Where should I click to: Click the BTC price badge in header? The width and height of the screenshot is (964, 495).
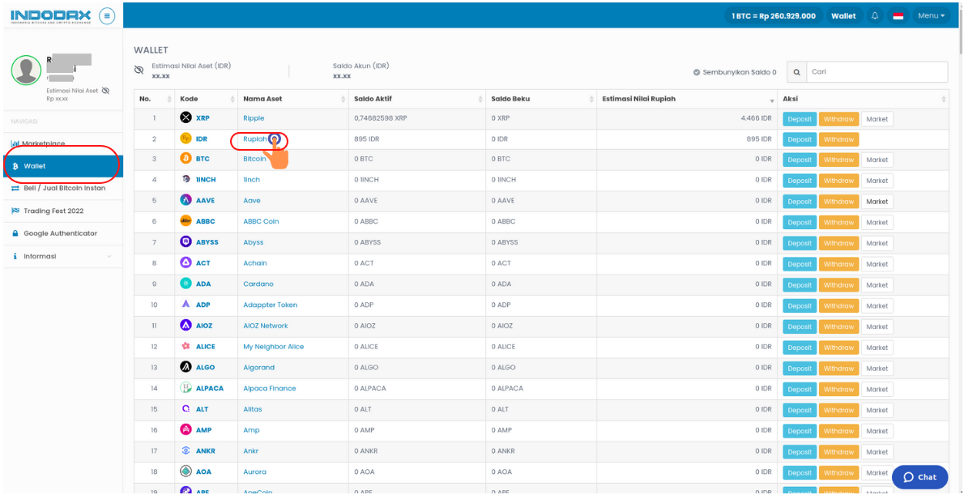pos(774,16)
